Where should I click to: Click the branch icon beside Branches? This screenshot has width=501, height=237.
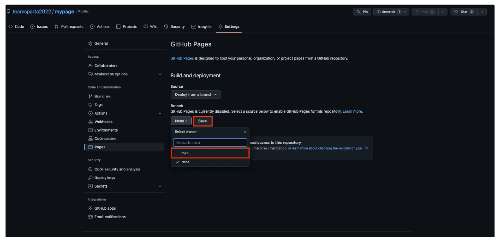[90, 96]
